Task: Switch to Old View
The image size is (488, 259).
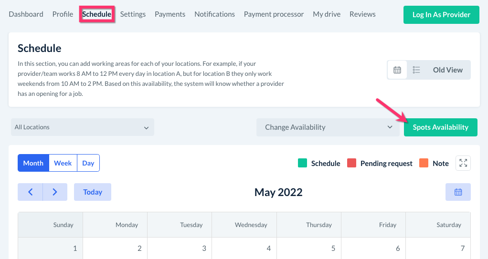Action: tap(447, 70)
